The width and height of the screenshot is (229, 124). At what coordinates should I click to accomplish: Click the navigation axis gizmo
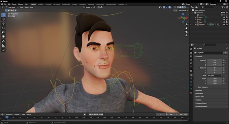(x=183, y=18)
